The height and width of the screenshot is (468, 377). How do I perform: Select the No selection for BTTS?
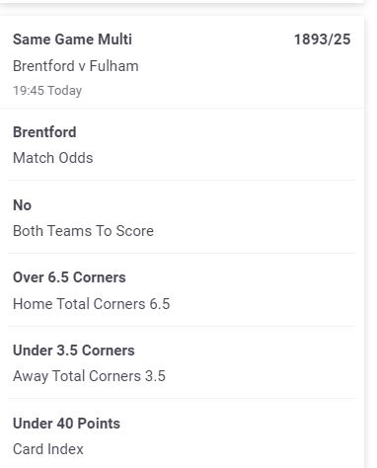coord(22,205)
